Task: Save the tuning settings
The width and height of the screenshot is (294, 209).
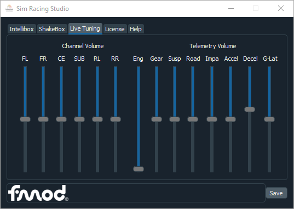Action: (x=276, y=193)
